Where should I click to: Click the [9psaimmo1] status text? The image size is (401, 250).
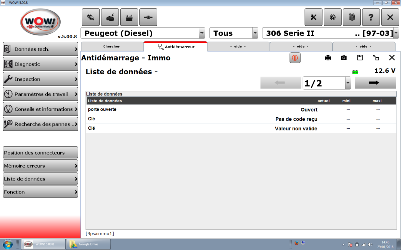(100, 233)
